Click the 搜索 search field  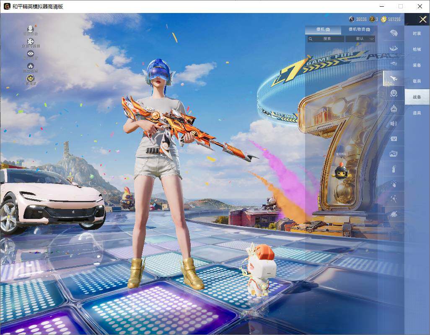click(x=326, y=39)
